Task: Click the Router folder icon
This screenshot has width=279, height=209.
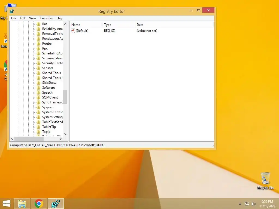Action: click(39, 44)
